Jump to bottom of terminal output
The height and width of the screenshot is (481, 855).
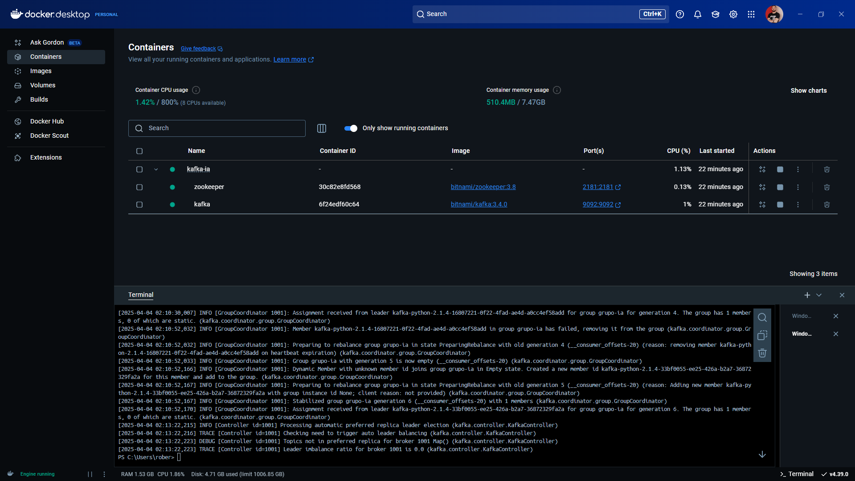(762, 454)
